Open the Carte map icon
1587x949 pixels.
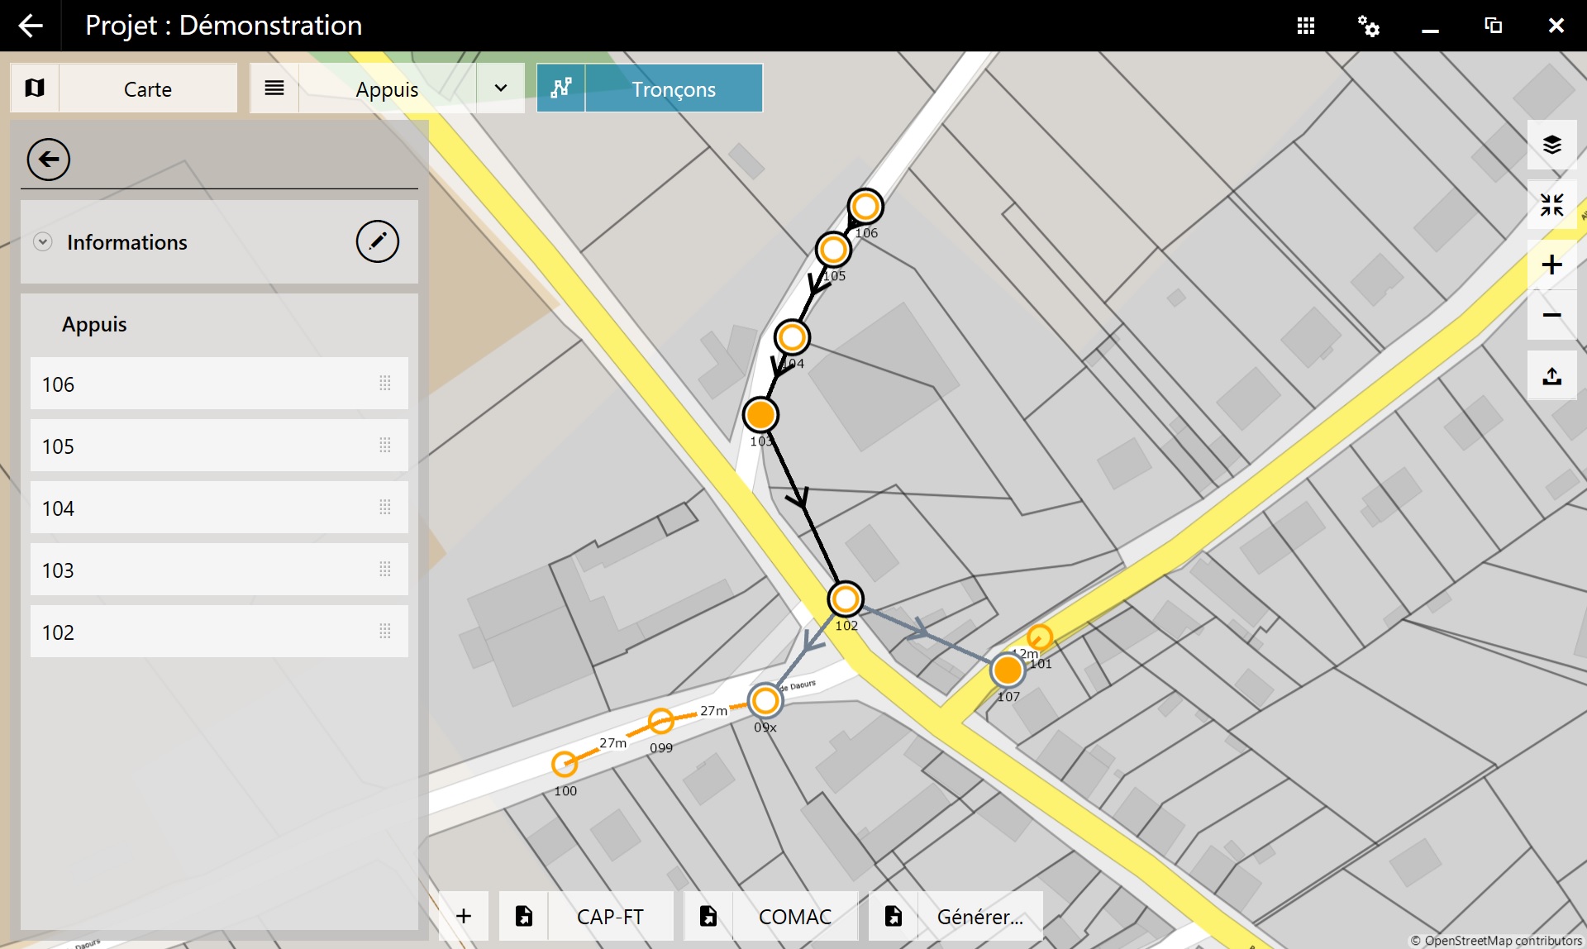pos(35,88)
